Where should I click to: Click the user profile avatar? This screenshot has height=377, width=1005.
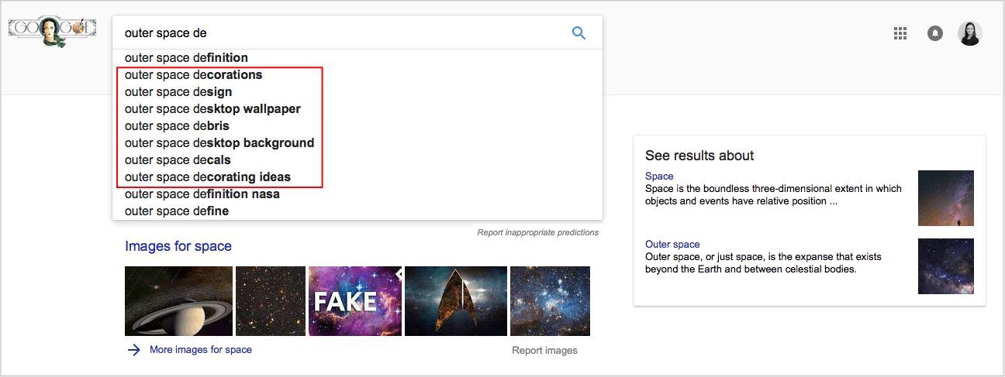pos(969,33)
